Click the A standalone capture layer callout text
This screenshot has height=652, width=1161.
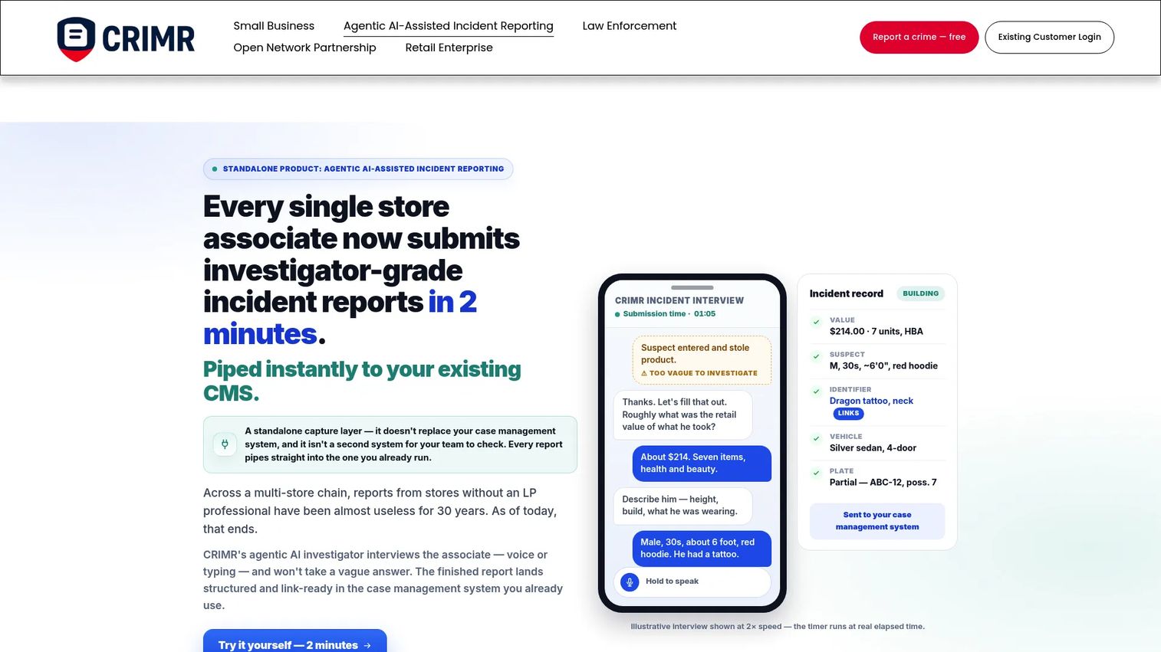pos(404,444)
